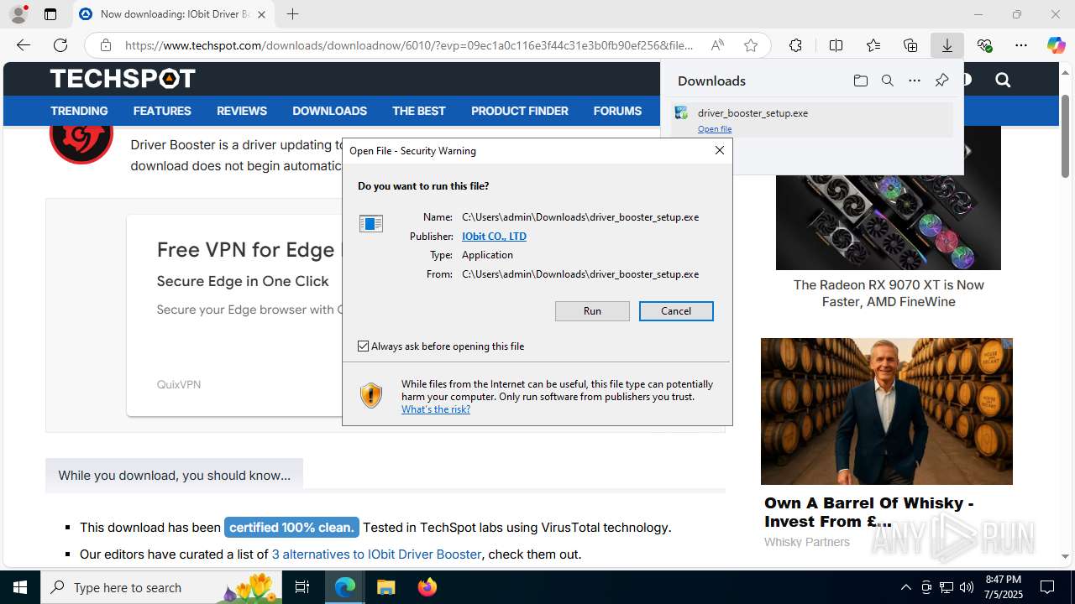
Task: Open Read aloud in address bar
Action: (x=717, y=45)
